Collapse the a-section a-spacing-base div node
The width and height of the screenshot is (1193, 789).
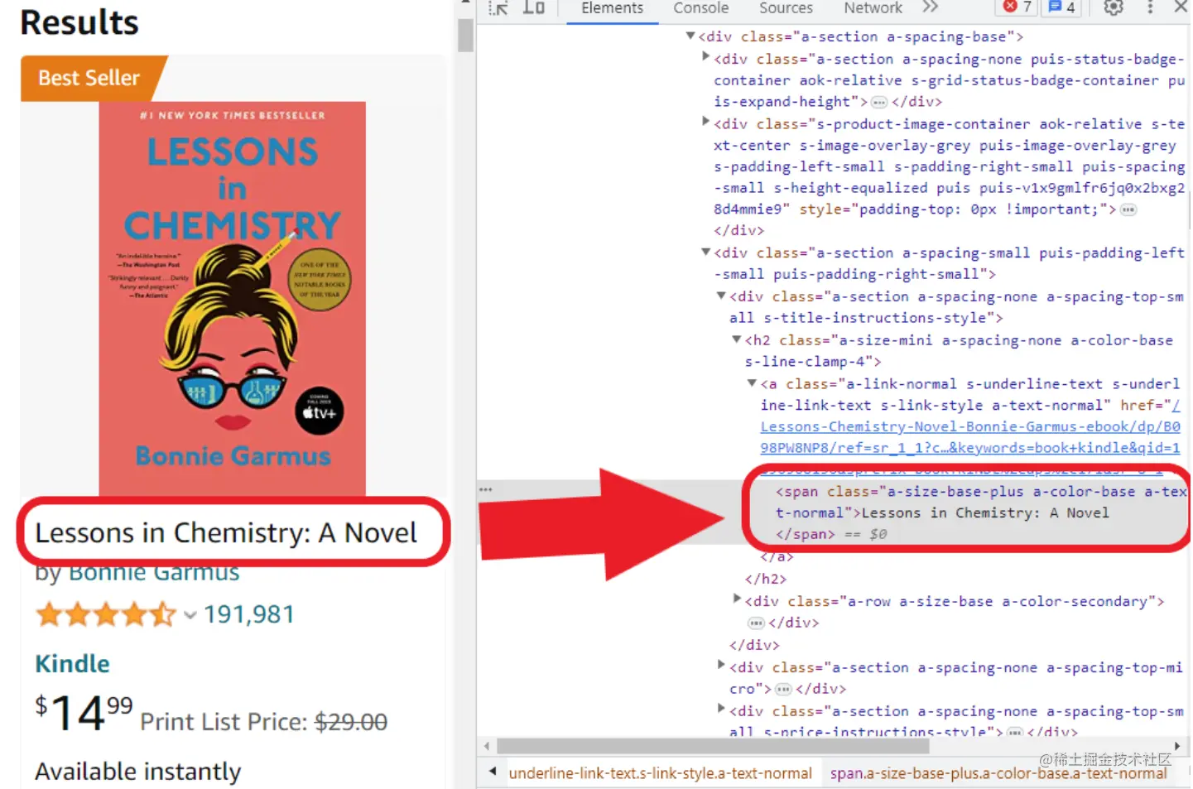pyautogui.click(x=690, y=36)
